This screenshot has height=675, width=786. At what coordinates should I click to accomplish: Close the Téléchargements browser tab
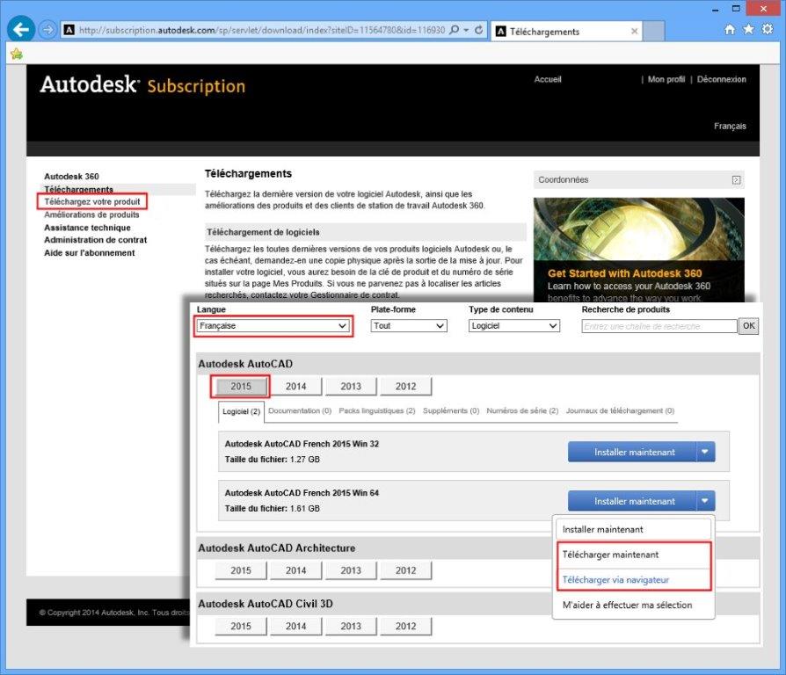634,31
